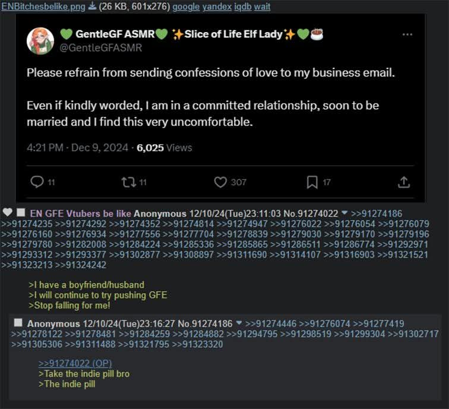
Task: Tick the checkbox next to OP post 91274022
Action: 21,213
